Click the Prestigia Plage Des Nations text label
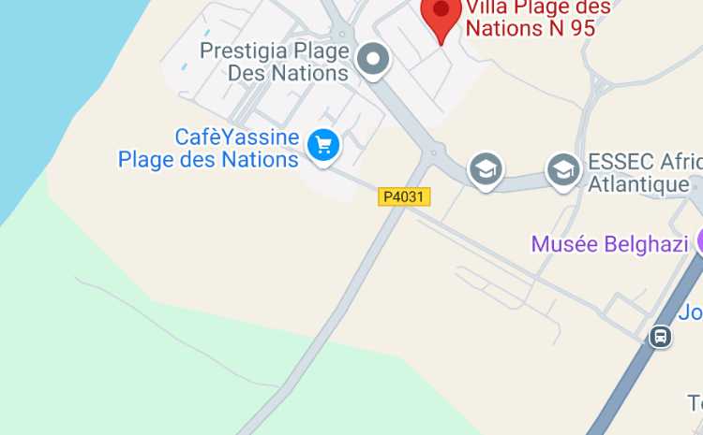This screenshot has width=703, height=435. coord(275,62)
